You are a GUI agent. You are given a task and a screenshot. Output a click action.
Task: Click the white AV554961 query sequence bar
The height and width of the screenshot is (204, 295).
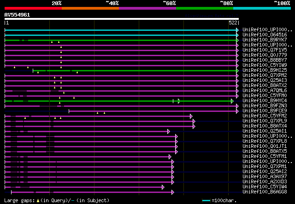pos(122,19)
